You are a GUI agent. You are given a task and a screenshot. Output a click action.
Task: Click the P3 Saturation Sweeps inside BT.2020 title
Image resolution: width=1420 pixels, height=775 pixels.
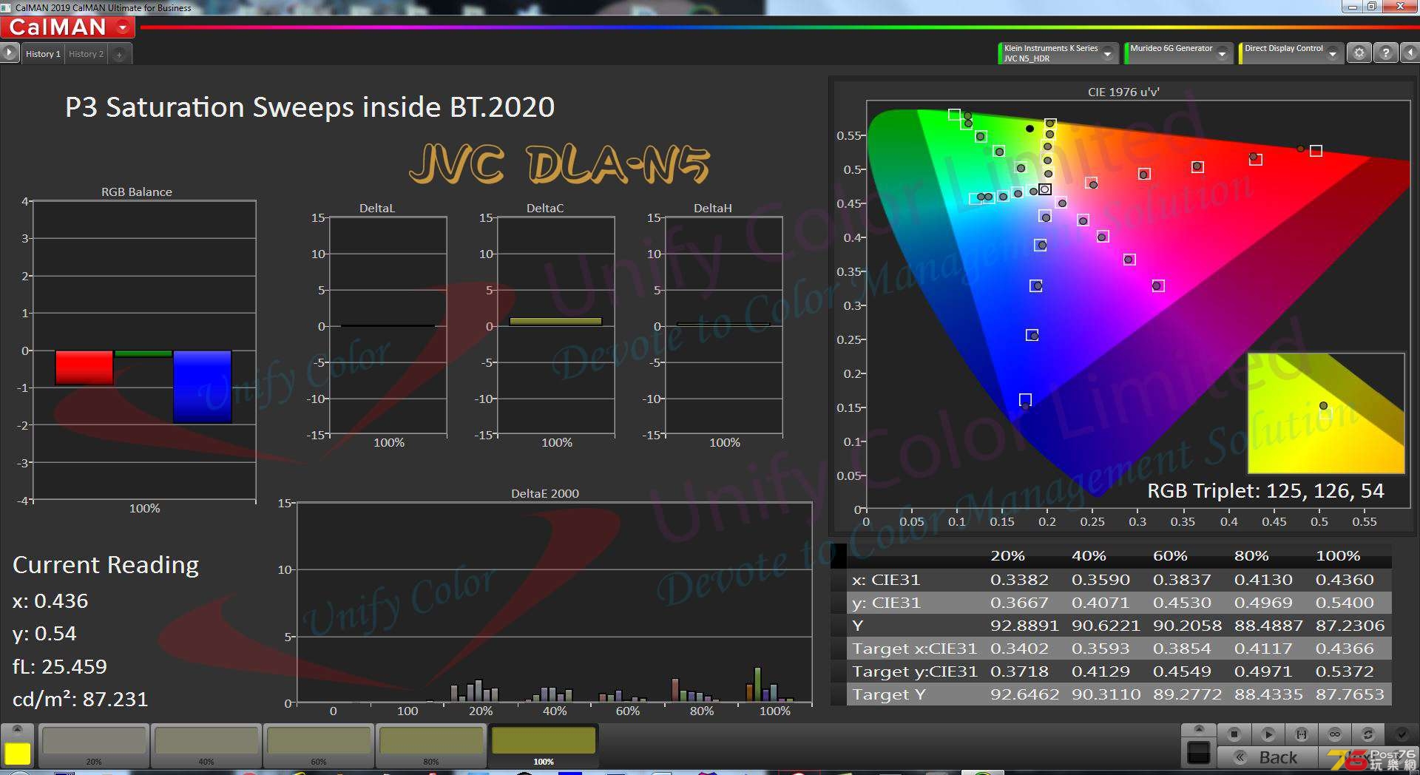click(310, 107)
